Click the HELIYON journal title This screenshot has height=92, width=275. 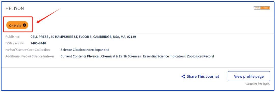15,8
